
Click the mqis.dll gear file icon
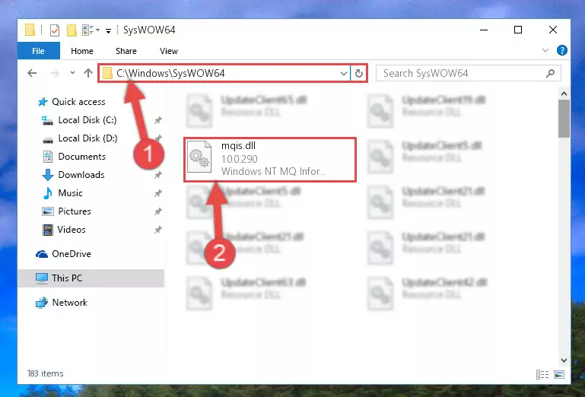[x=199, y=157]
